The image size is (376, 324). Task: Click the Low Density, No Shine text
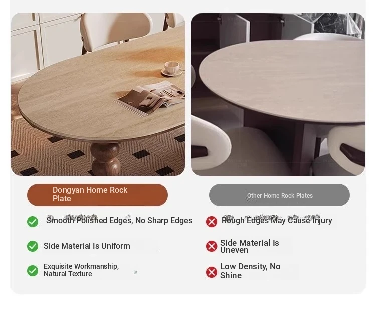pyautogui.click(x=250, y=271)
